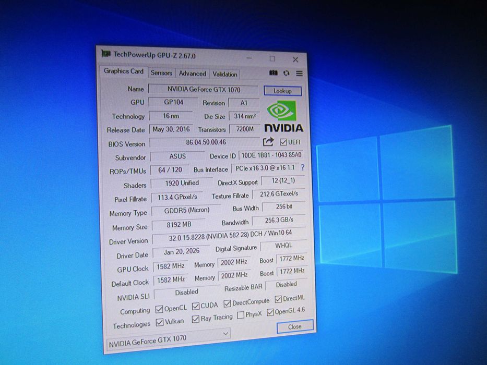The image size is (487, 365).
Task: Click the Driver Date Jan 20, 2026
Action: click(181, 251)
